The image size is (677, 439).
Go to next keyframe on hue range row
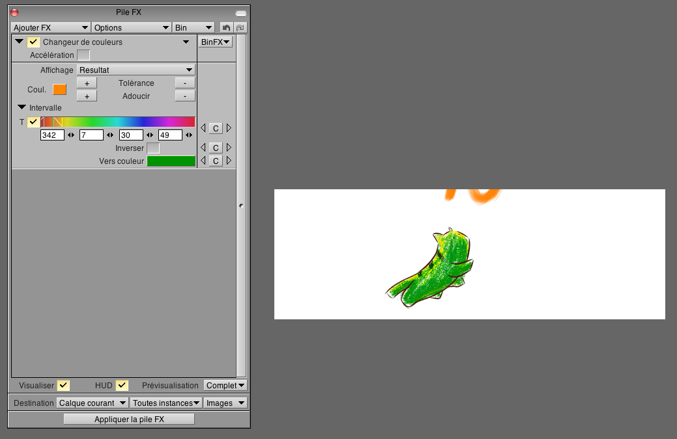click(229, 128)
